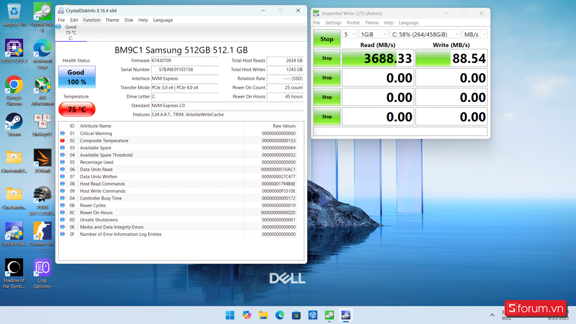Open Edit menu in CrystalDiskInfo
The height and width of the screenshot is (324, 576).
(x=74, y=20)
